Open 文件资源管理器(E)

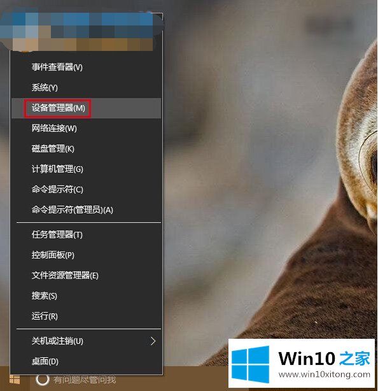point(86,276)
